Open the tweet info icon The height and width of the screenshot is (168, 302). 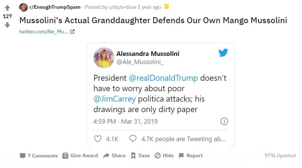pyautogui.click(x=224, y=121)
